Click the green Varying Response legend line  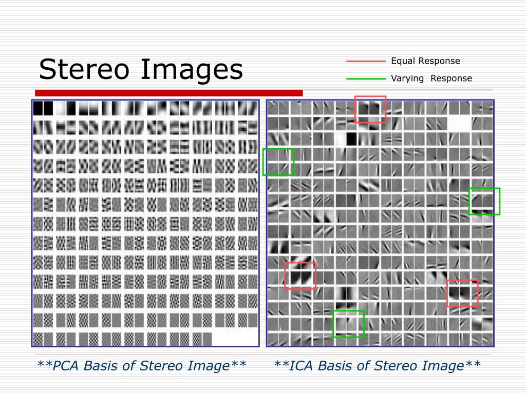(x=366, y=78)
